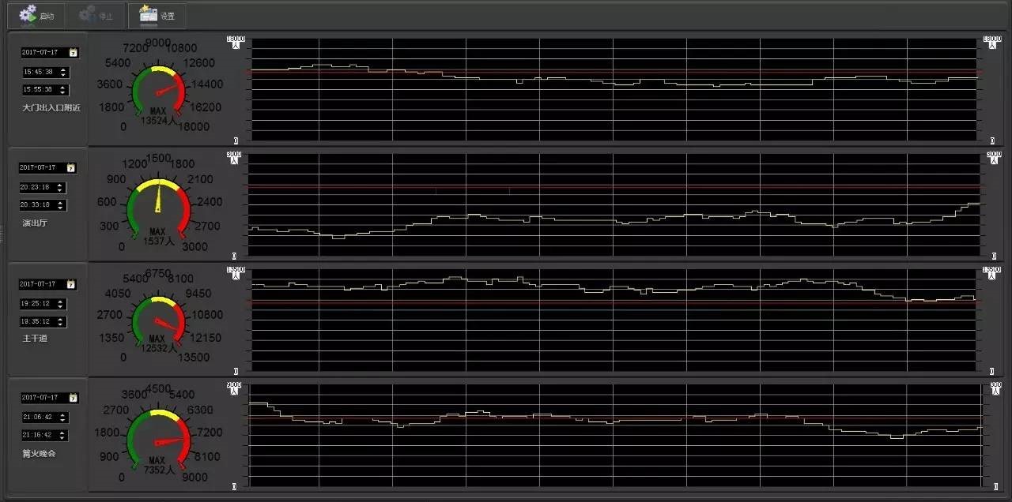This screenshot has height=502, width=1012.
Task: Open calendar picker for 主干道 date
Action: tap(71, 284)
